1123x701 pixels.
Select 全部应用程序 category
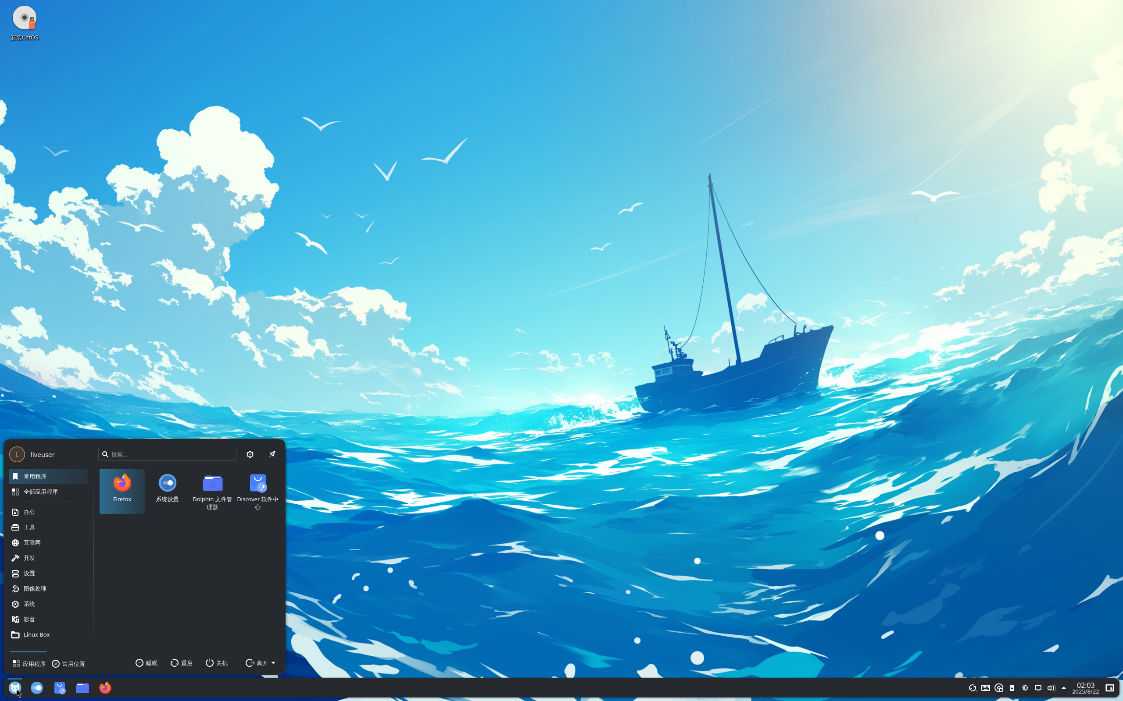click(48, 492)
